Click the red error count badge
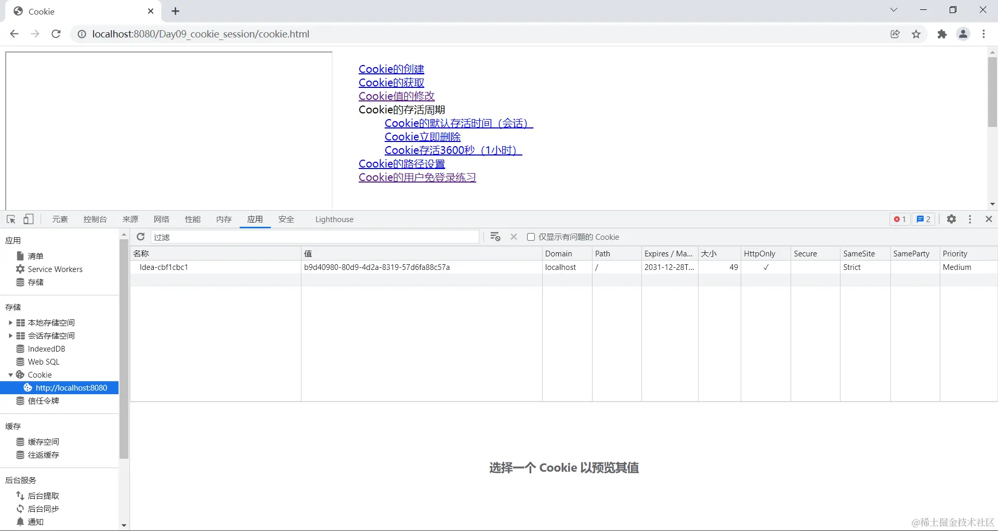998x531 pixels. pyautogui.click(x=900, y=219)
